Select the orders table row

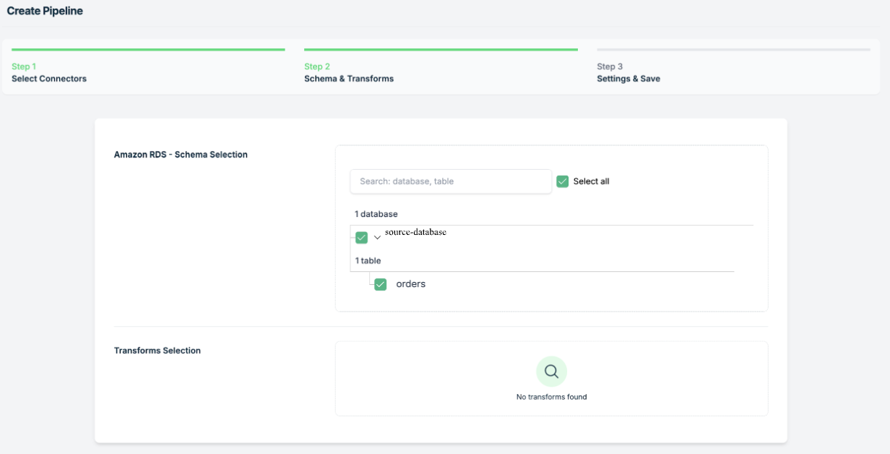(x=411, y=284)
